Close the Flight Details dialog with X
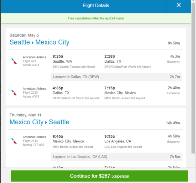The height and width of the screenshot is (183, 196). [179, 5]
